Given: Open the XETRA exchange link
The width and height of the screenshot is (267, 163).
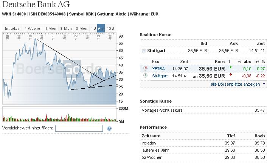Looking at the screenshot, I should point(158,69).
